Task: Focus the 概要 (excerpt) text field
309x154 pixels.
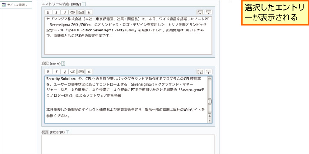Action: (128, 144)
